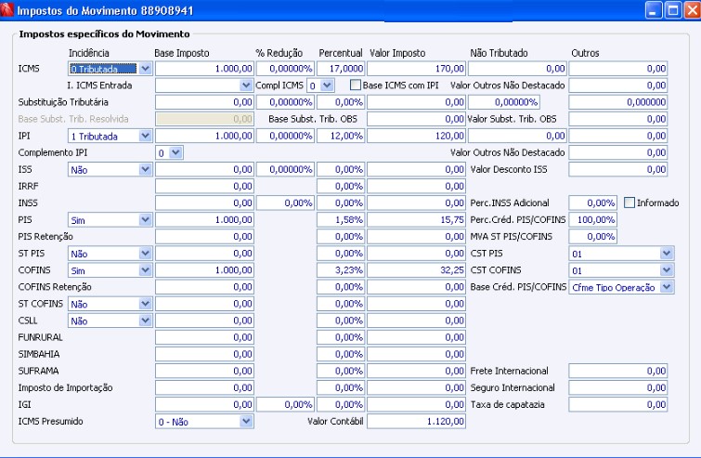Open the IPI incidência dropdown
This screenshot has width=701, height=458.
point(145,136)
